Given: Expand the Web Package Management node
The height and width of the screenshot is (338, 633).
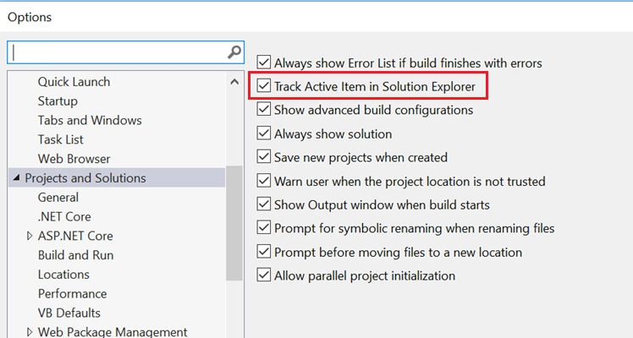Looking at the screenshot, I should click(30, 332).
